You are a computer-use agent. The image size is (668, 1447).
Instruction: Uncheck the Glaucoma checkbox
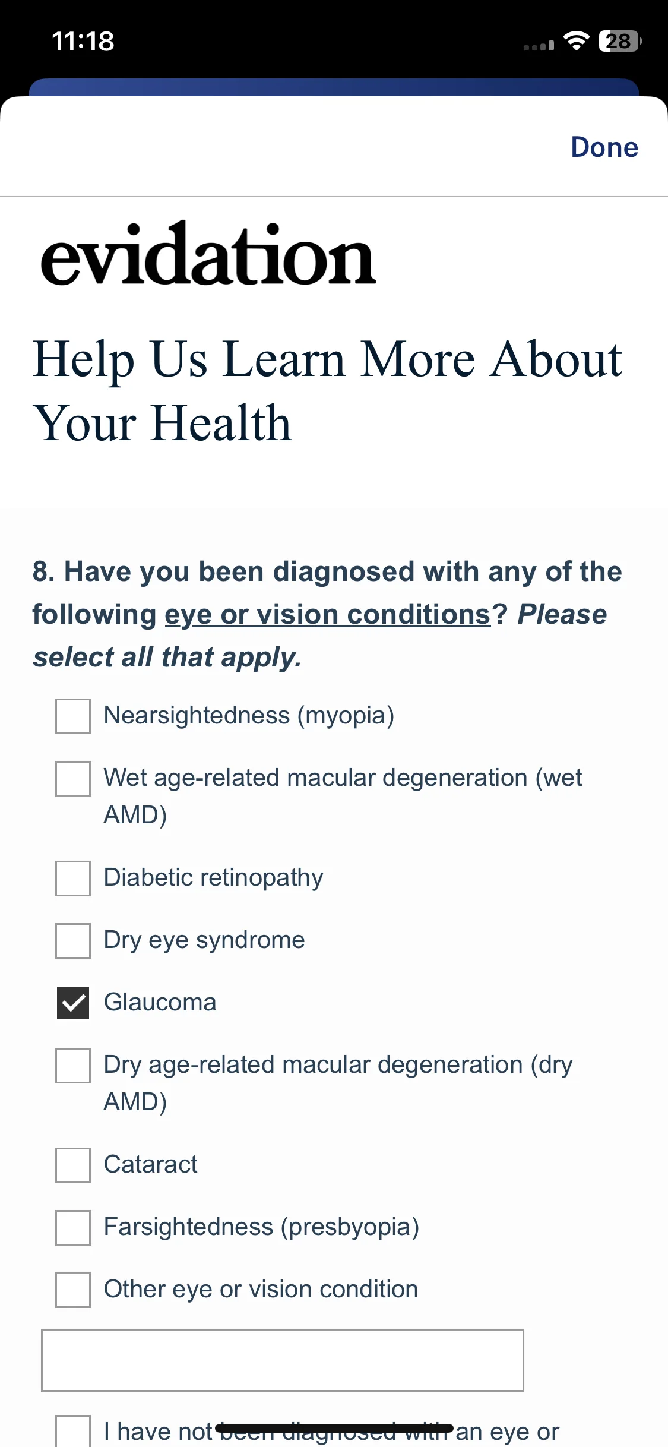(73, 1003)
